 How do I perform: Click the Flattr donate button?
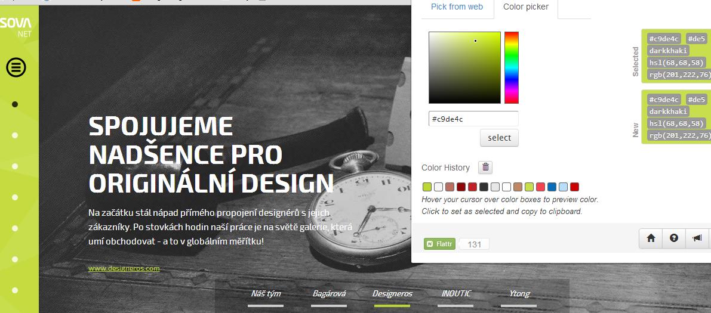[x=439, y=244]
